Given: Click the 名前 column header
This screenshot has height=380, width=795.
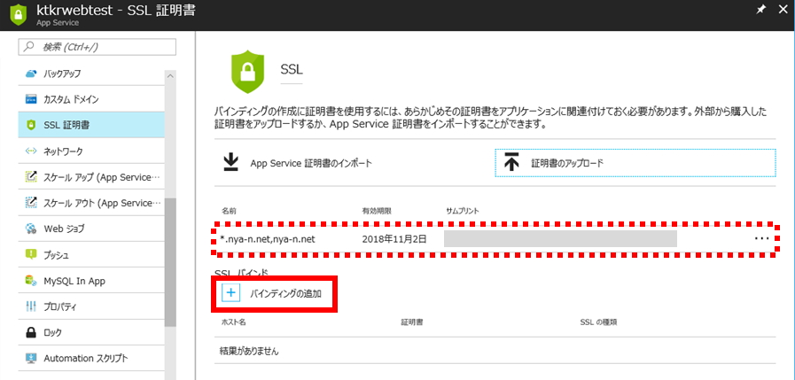Looking at the screenshot, I should pos(229,210).
